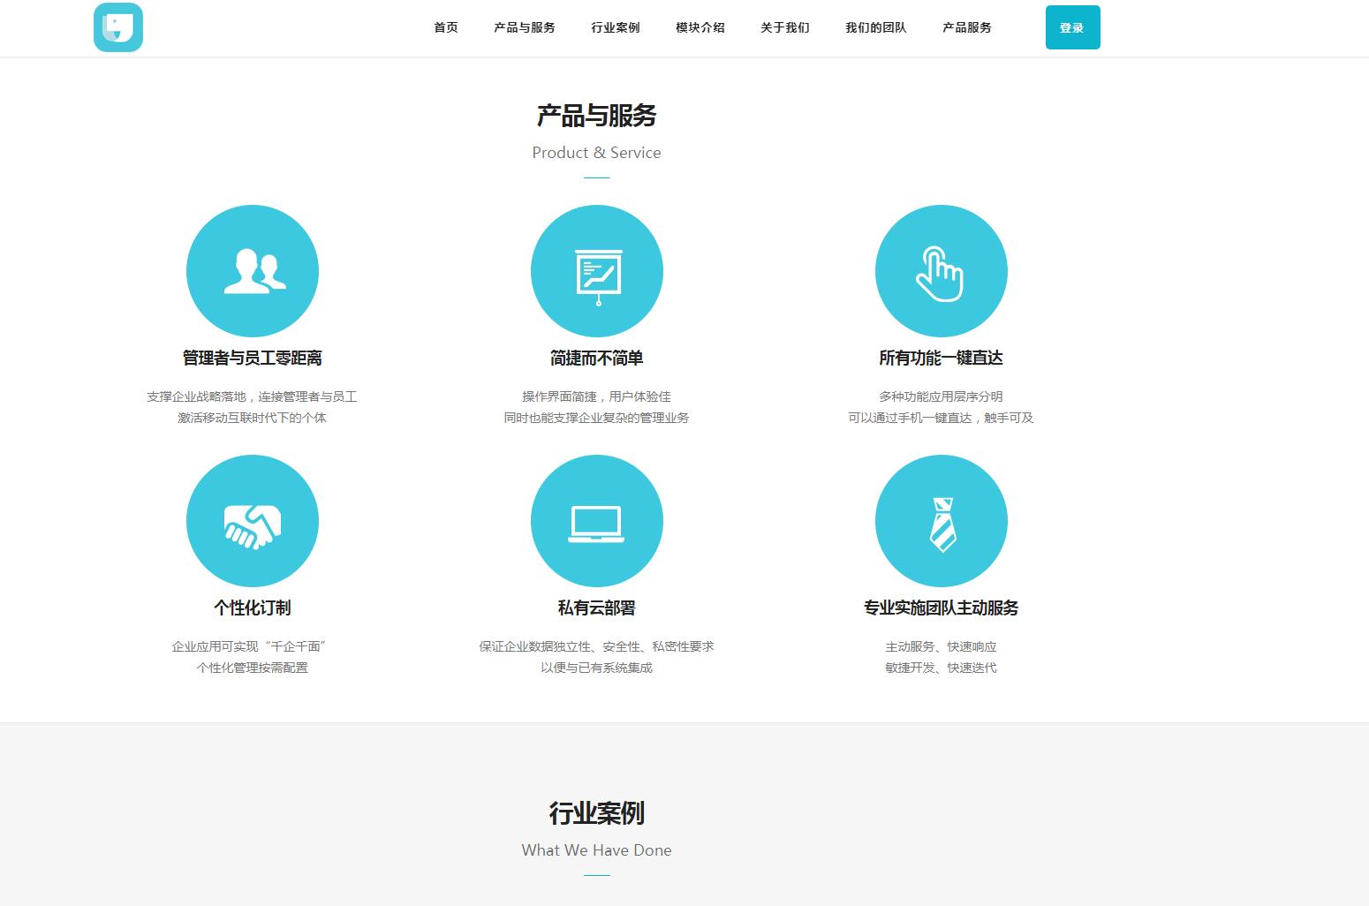Navigate to 关于我们 page
Screen dimensions: 1369x906
[785, 27]
